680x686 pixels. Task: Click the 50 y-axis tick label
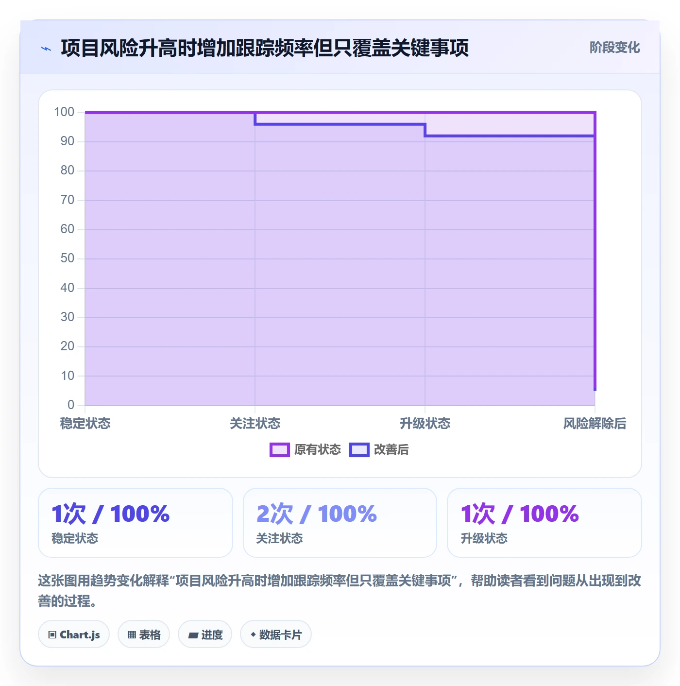pyautogui.click(x=68, y=258)
